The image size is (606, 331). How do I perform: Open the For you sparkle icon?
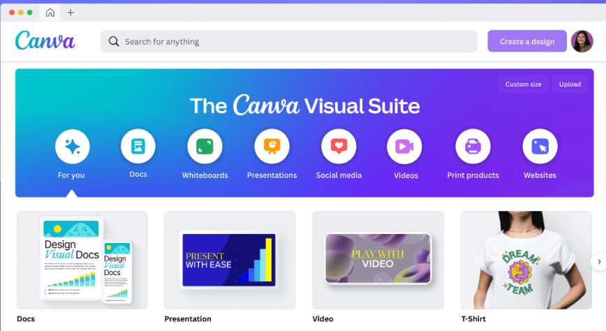[72, 147]
